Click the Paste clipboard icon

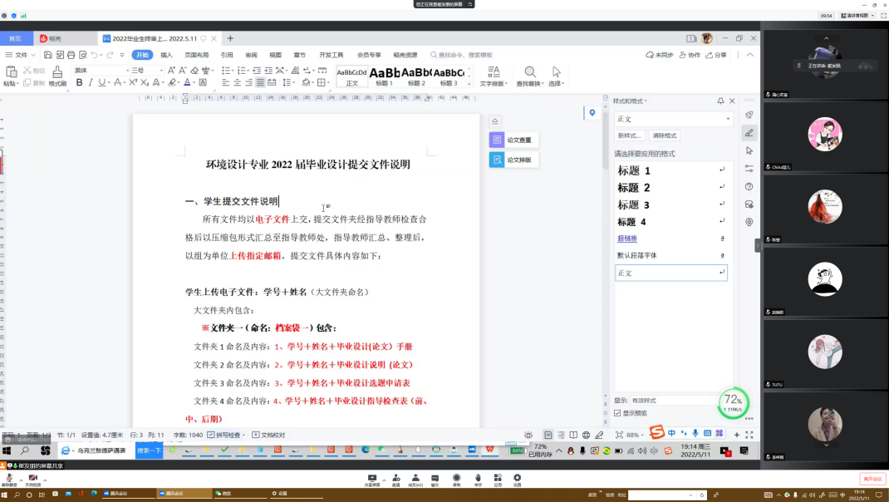pyautogui.click(x=11, y=71)
